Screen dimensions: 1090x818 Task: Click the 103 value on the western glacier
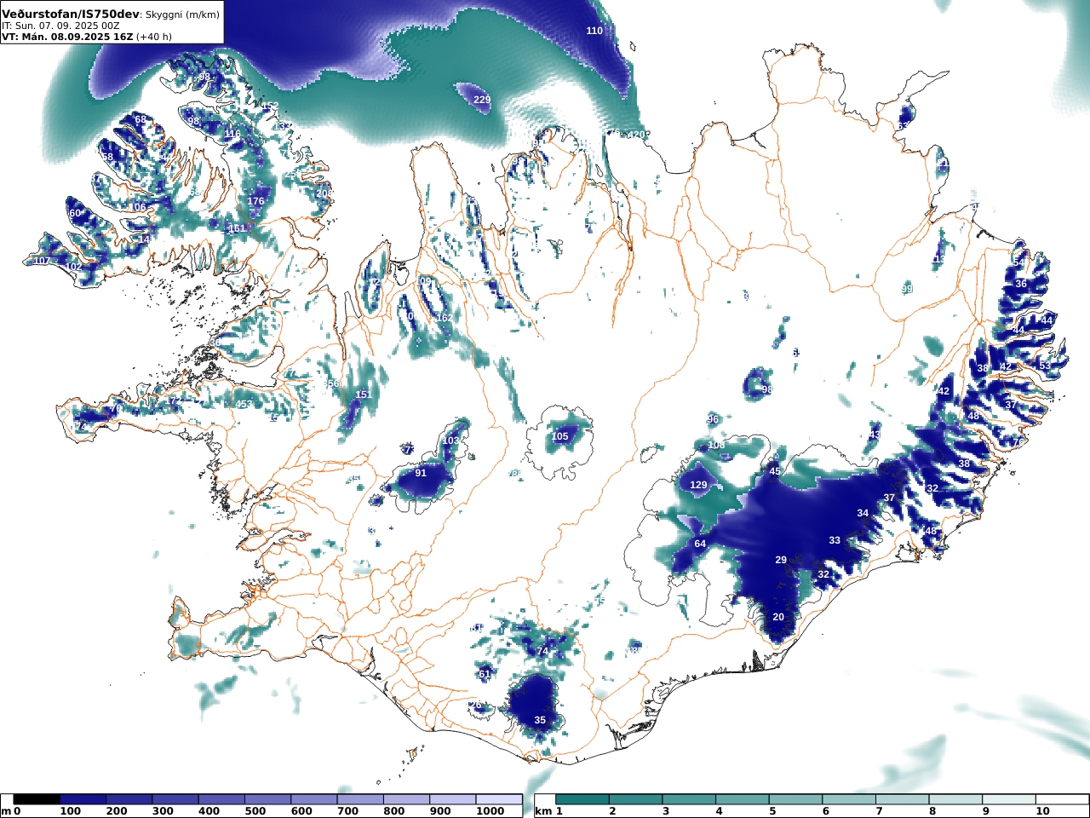tap(451, 441)
